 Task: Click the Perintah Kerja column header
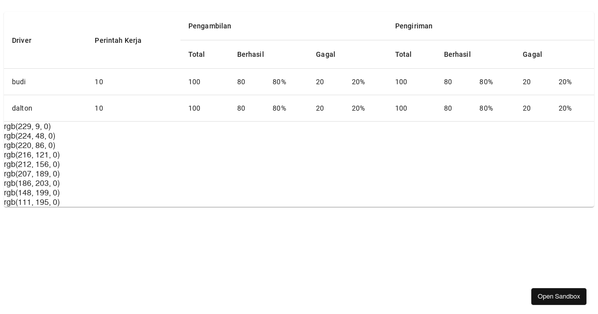pos(118,40)
